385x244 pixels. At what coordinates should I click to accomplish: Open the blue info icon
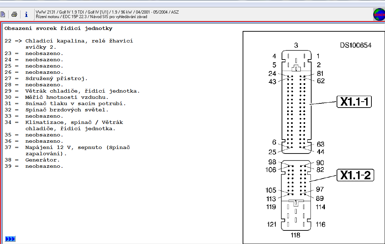tap(26, 14)
